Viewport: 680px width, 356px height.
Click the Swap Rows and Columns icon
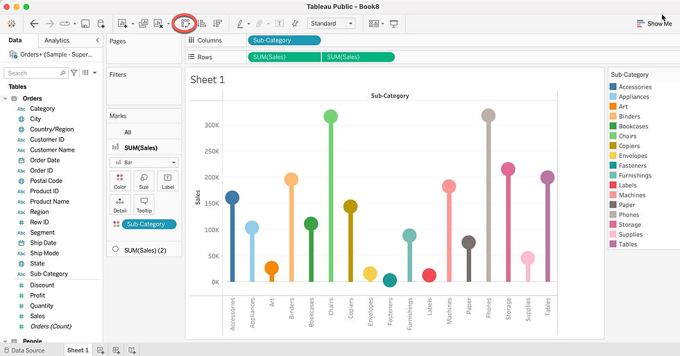[x=185, y=24]
